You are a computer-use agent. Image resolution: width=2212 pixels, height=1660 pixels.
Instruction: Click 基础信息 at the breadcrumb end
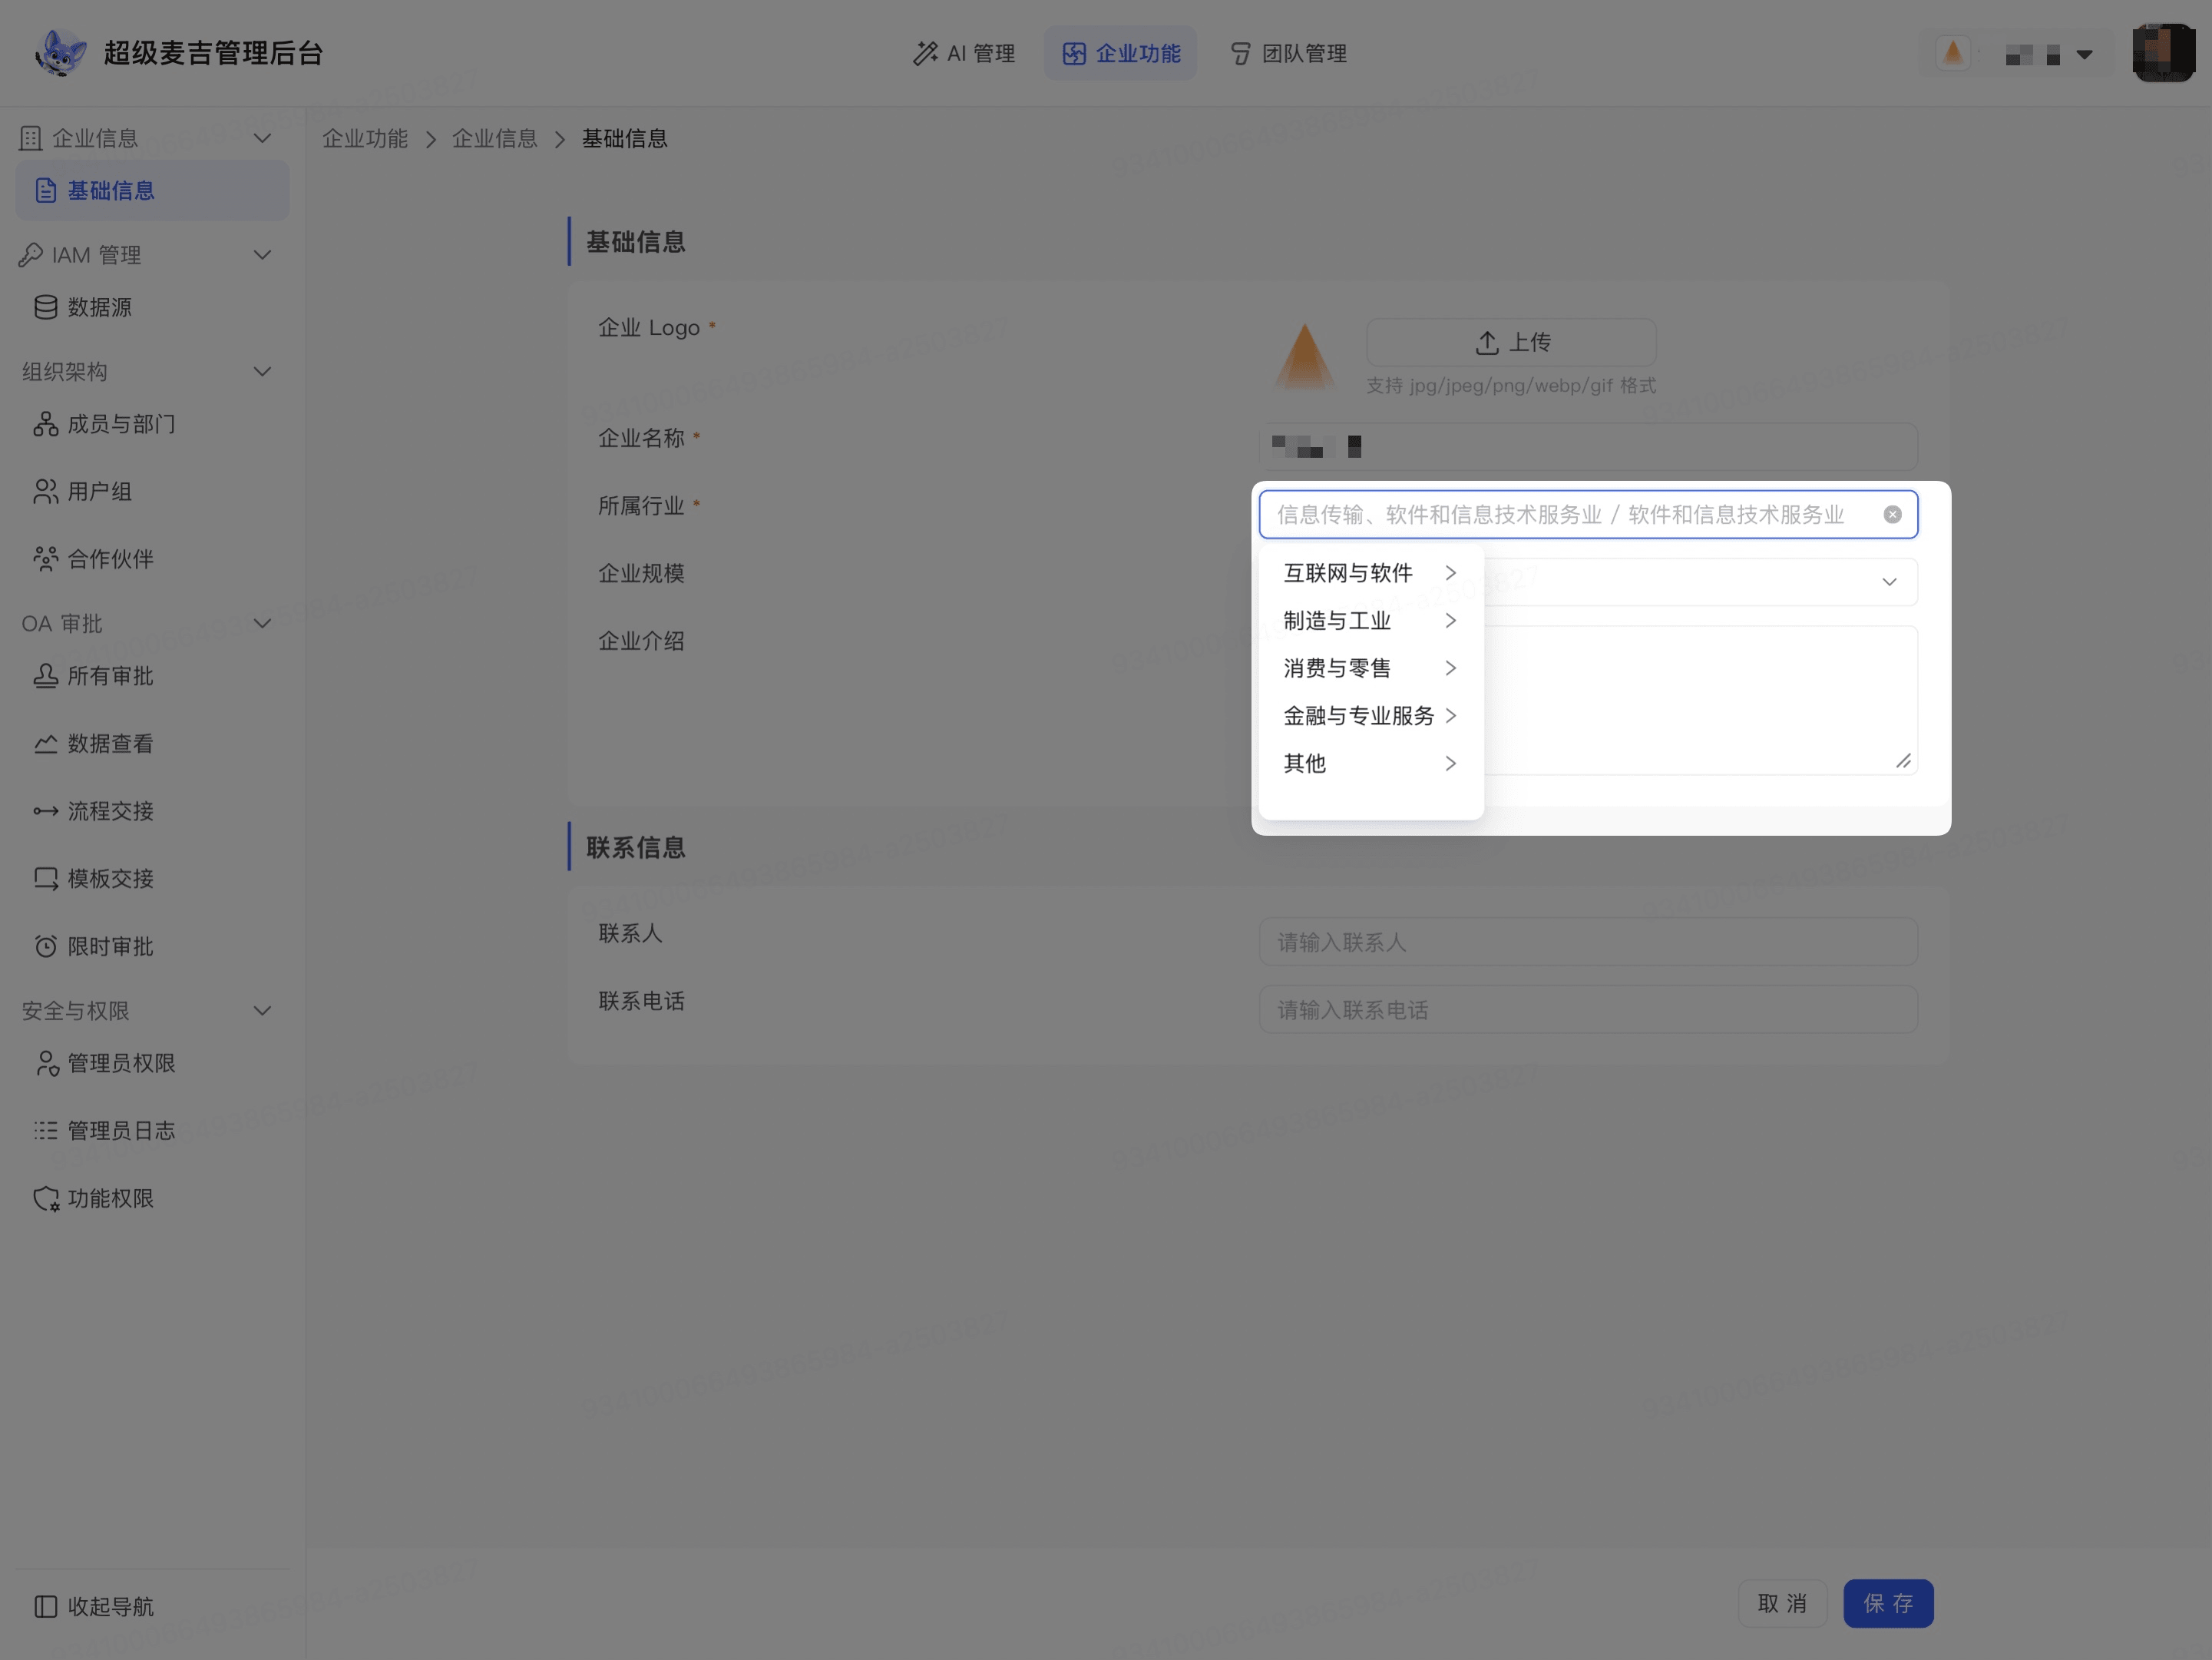pyautogui.click(x=625, y=138)
